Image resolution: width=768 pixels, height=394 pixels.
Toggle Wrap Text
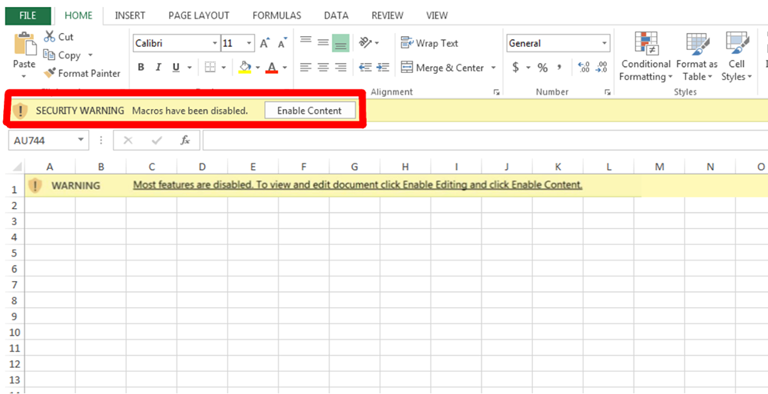click(x=429, y=43)
